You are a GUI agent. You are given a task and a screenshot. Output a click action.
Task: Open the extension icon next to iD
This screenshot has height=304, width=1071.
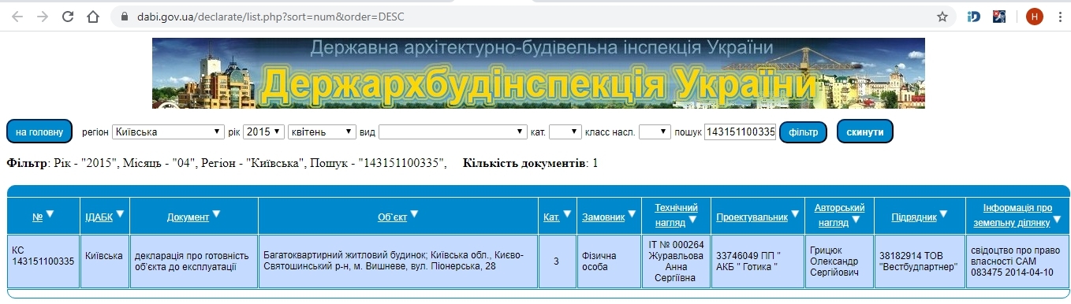click(999, 16)
